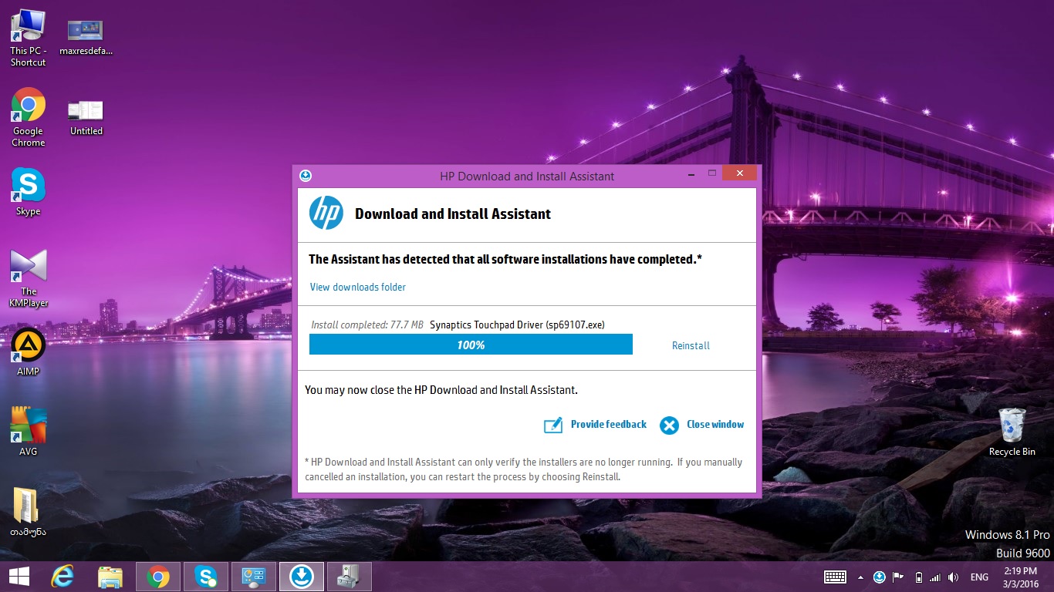Click the "HP Download and Install Assistant" title bar
The height and width of the screenshot is (592, 1054).
coord(527,176)
